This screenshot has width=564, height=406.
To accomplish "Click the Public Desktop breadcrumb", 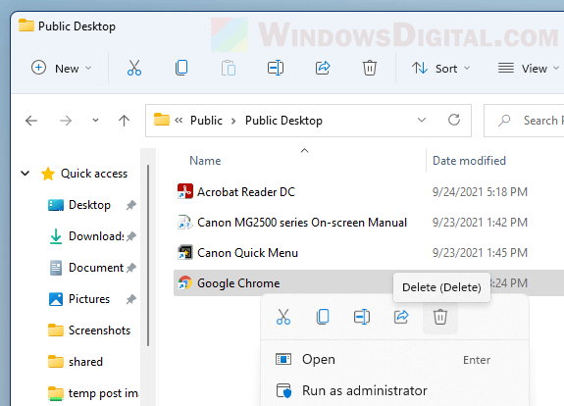I will pos(283,121).
